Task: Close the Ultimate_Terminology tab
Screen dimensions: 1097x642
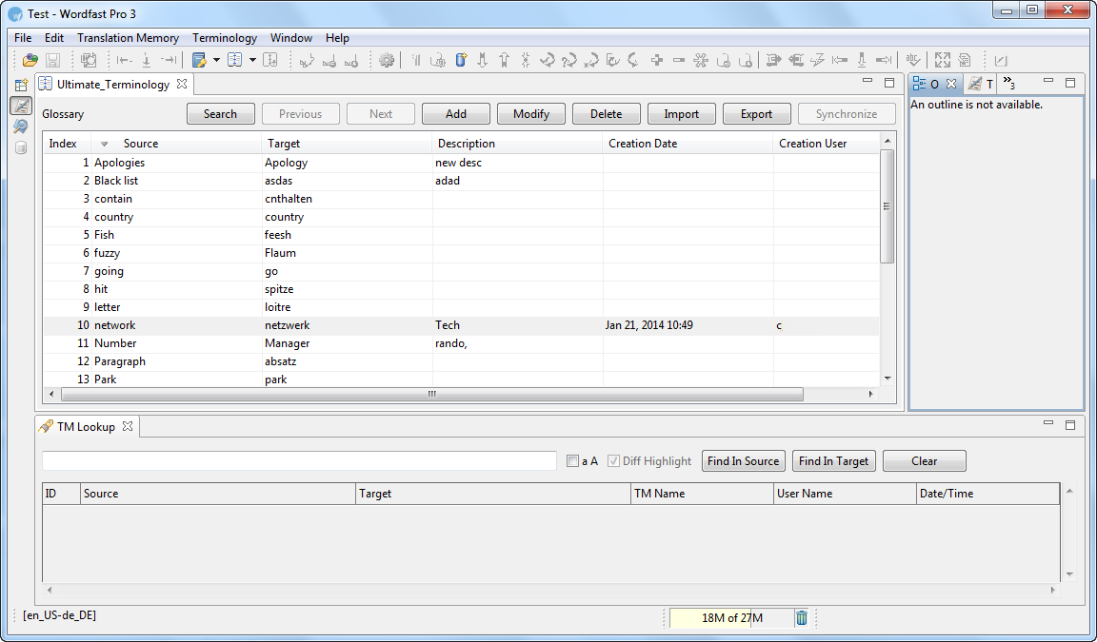Action: tap(182, 84)
